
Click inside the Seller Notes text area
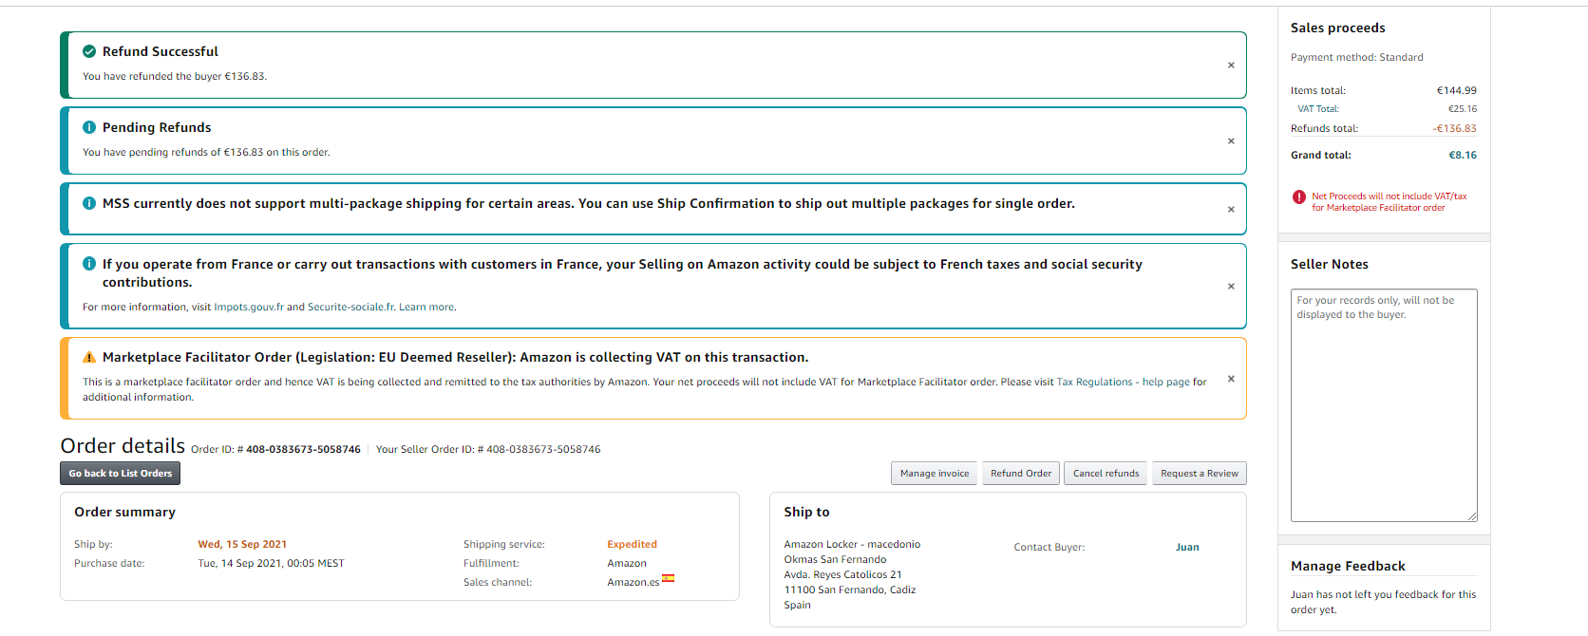[x=1384, y=408]
